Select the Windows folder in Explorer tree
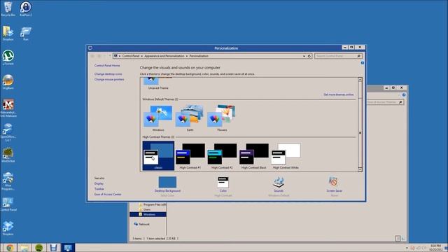This screenshot has height=252, width=448. tap(148, 214)
